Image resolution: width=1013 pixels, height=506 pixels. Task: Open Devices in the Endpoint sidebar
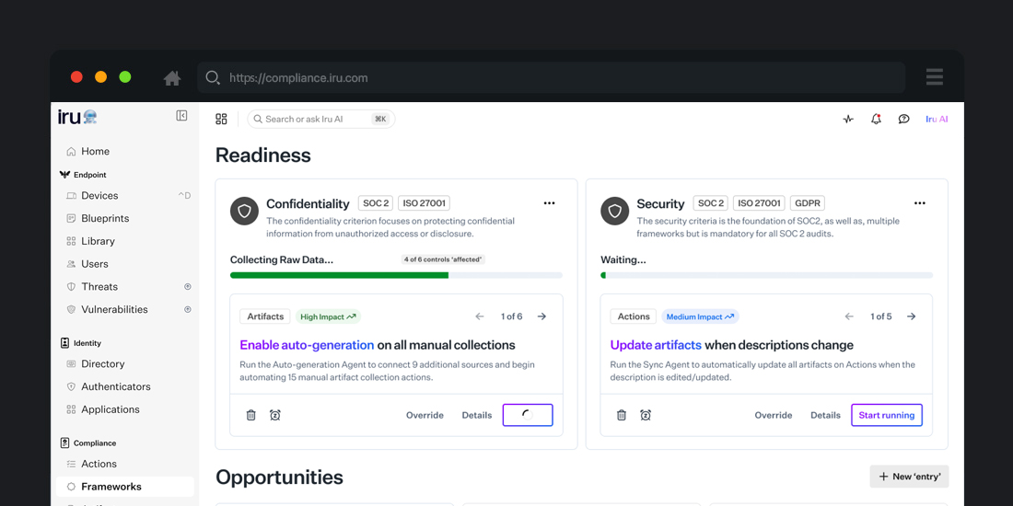[x=124, y=196]
